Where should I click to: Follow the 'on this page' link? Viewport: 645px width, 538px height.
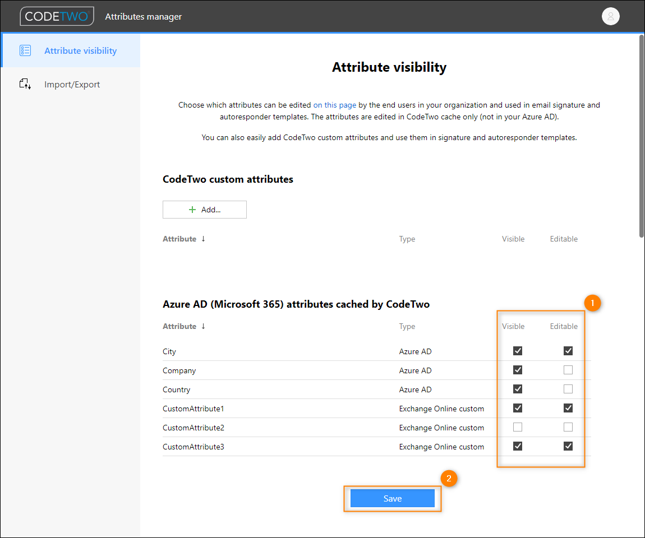334,105
